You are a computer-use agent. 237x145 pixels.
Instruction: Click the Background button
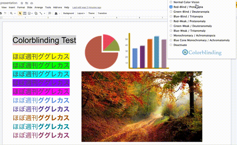point(69,13)
